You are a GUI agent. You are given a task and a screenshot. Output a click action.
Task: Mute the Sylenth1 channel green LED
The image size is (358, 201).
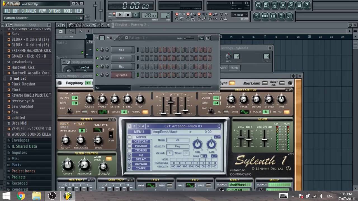click(x=97, y=75)
